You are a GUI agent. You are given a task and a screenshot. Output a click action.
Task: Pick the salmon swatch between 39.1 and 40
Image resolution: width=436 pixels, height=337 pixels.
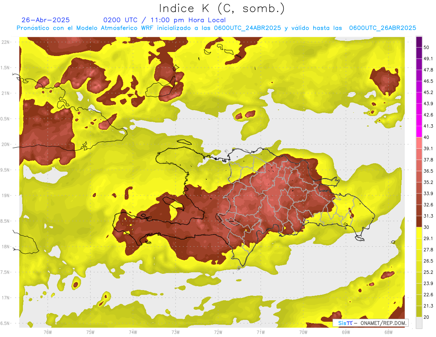pos(419,143)
